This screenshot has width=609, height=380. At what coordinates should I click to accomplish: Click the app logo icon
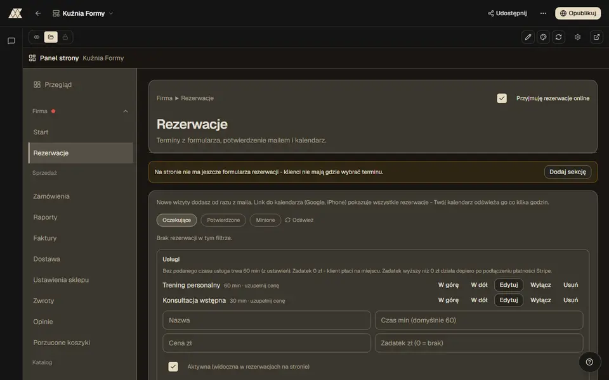click(x=15, y=13)
